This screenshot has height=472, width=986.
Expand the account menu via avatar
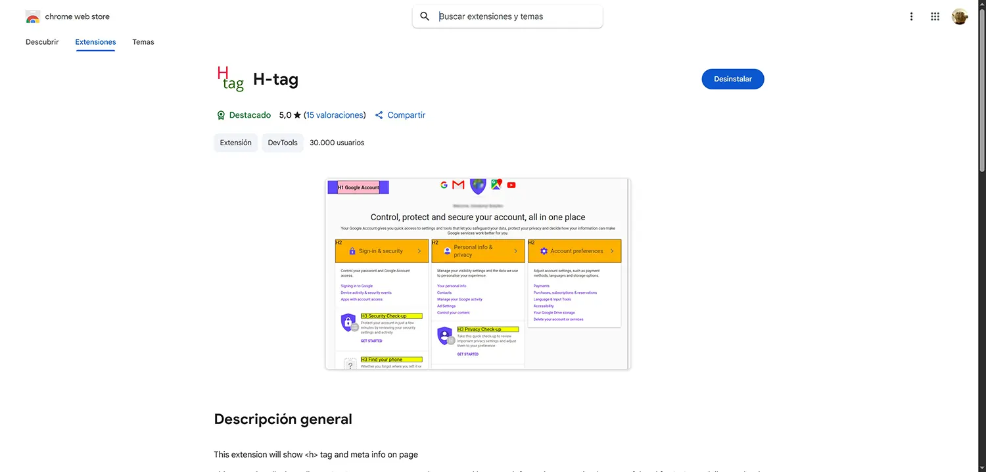[959, 16]
